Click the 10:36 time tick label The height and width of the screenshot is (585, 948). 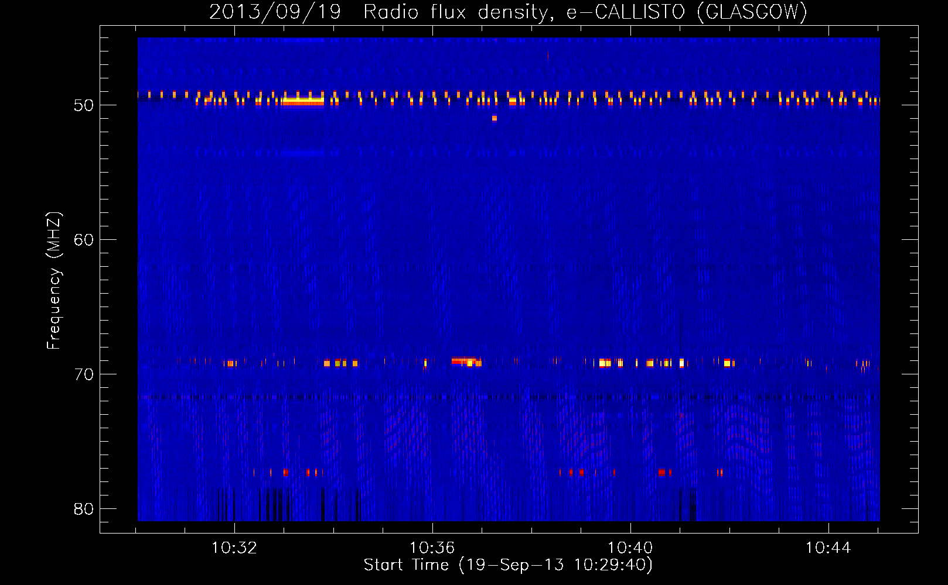click(432, 548)
